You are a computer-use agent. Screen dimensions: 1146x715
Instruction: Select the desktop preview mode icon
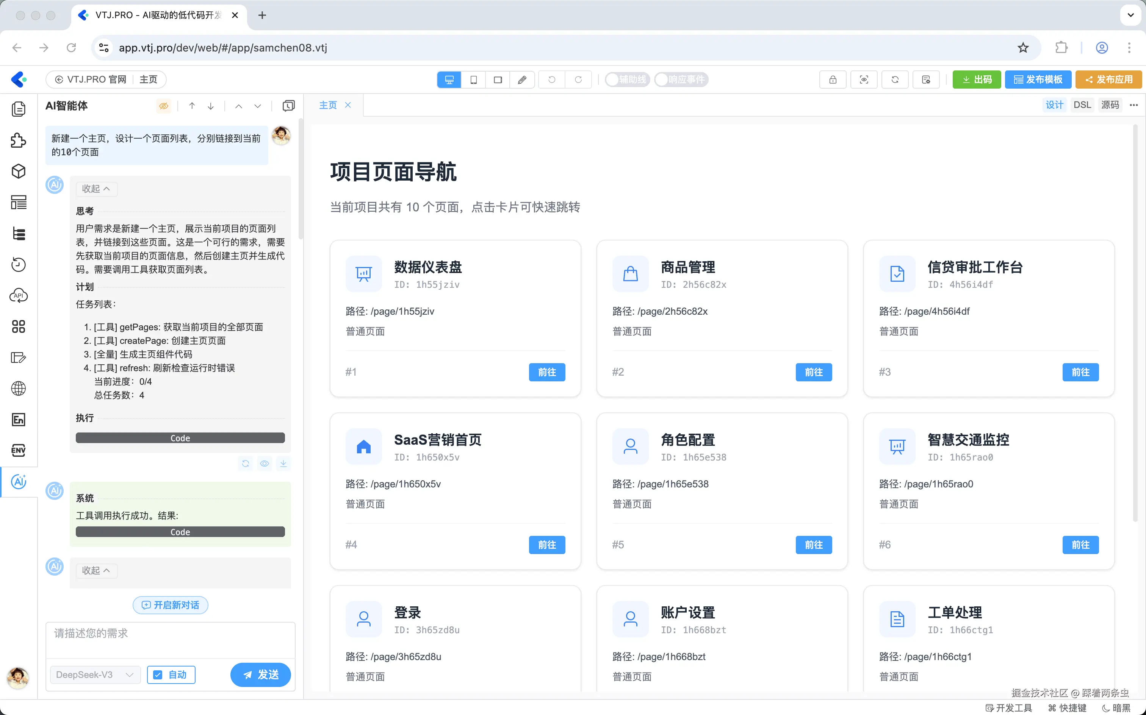coord(449,80)
